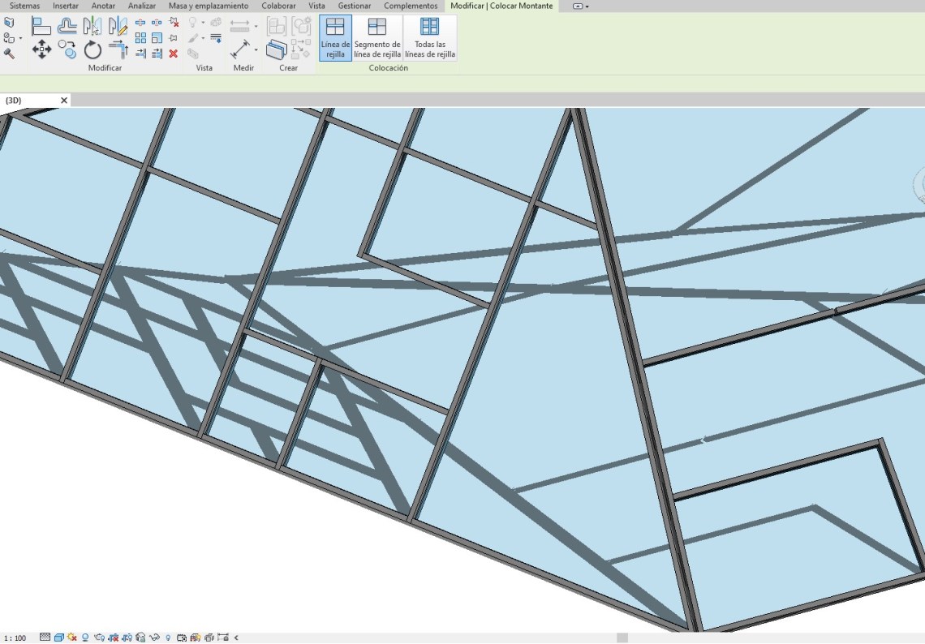Click the Match Type Properties brush icon
Screen dimensions: 925x644
pyautogui.click(x=9, y=54)
